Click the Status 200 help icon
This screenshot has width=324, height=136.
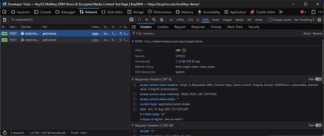[184, 50]
